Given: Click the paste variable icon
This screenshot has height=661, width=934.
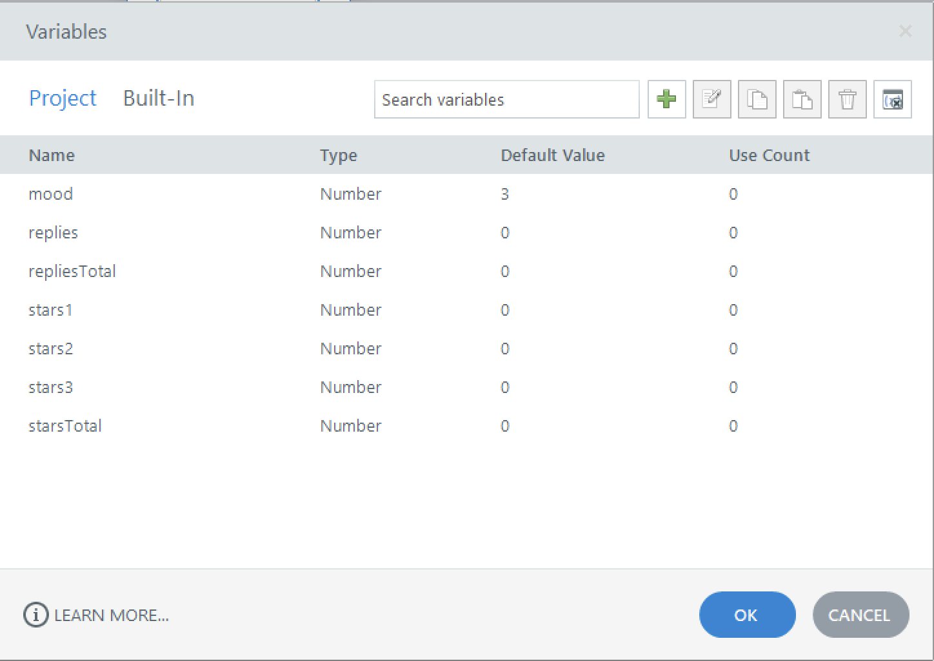Looking at the screenshot, I should point(802,99).
